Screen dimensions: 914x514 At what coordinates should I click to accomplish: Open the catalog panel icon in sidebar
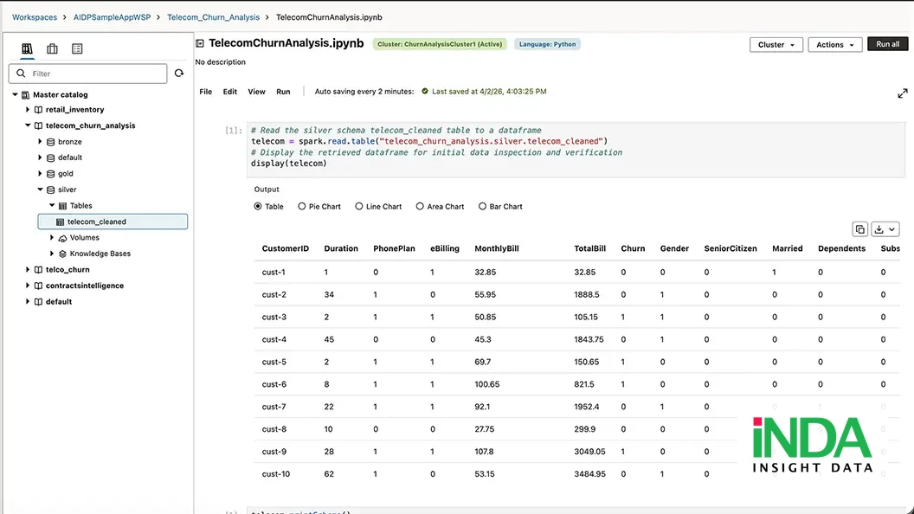pyautogui.click(x=27, y=49)
